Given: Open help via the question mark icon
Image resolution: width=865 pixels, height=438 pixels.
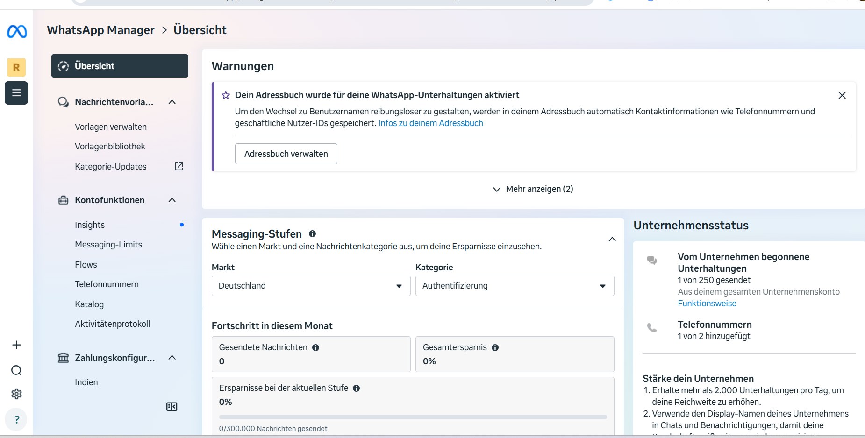Looking at the screenshot, I should 16,419.
